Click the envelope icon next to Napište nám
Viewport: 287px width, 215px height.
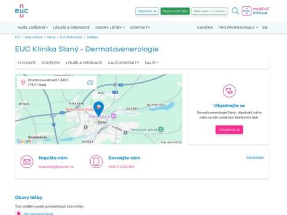point(27,162)
